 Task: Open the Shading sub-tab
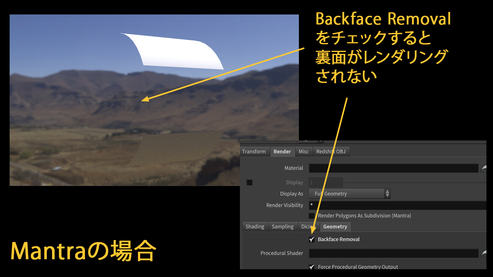pos(255,227)
